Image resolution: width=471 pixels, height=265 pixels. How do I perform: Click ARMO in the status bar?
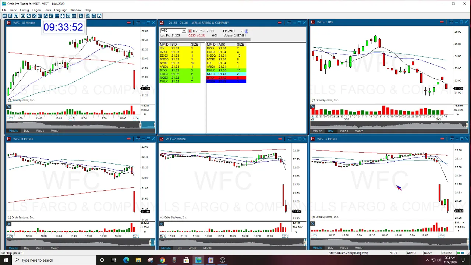click(x=411, y=253)
